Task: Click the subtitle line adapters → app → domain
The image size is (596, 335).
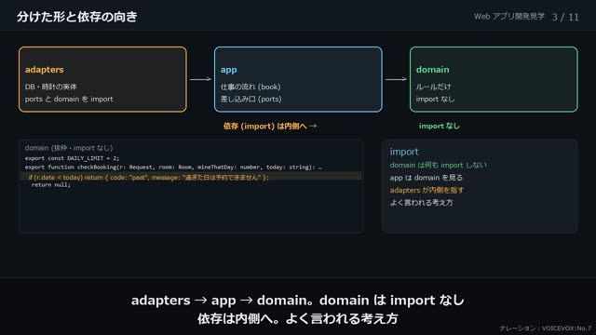Action: tap(298, 300)
